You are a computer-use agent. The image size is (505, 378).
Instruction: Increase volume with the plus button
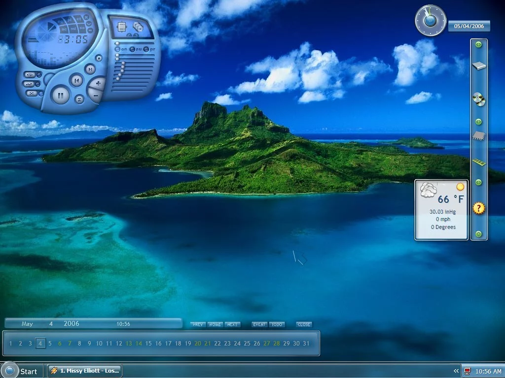(98, 83)
